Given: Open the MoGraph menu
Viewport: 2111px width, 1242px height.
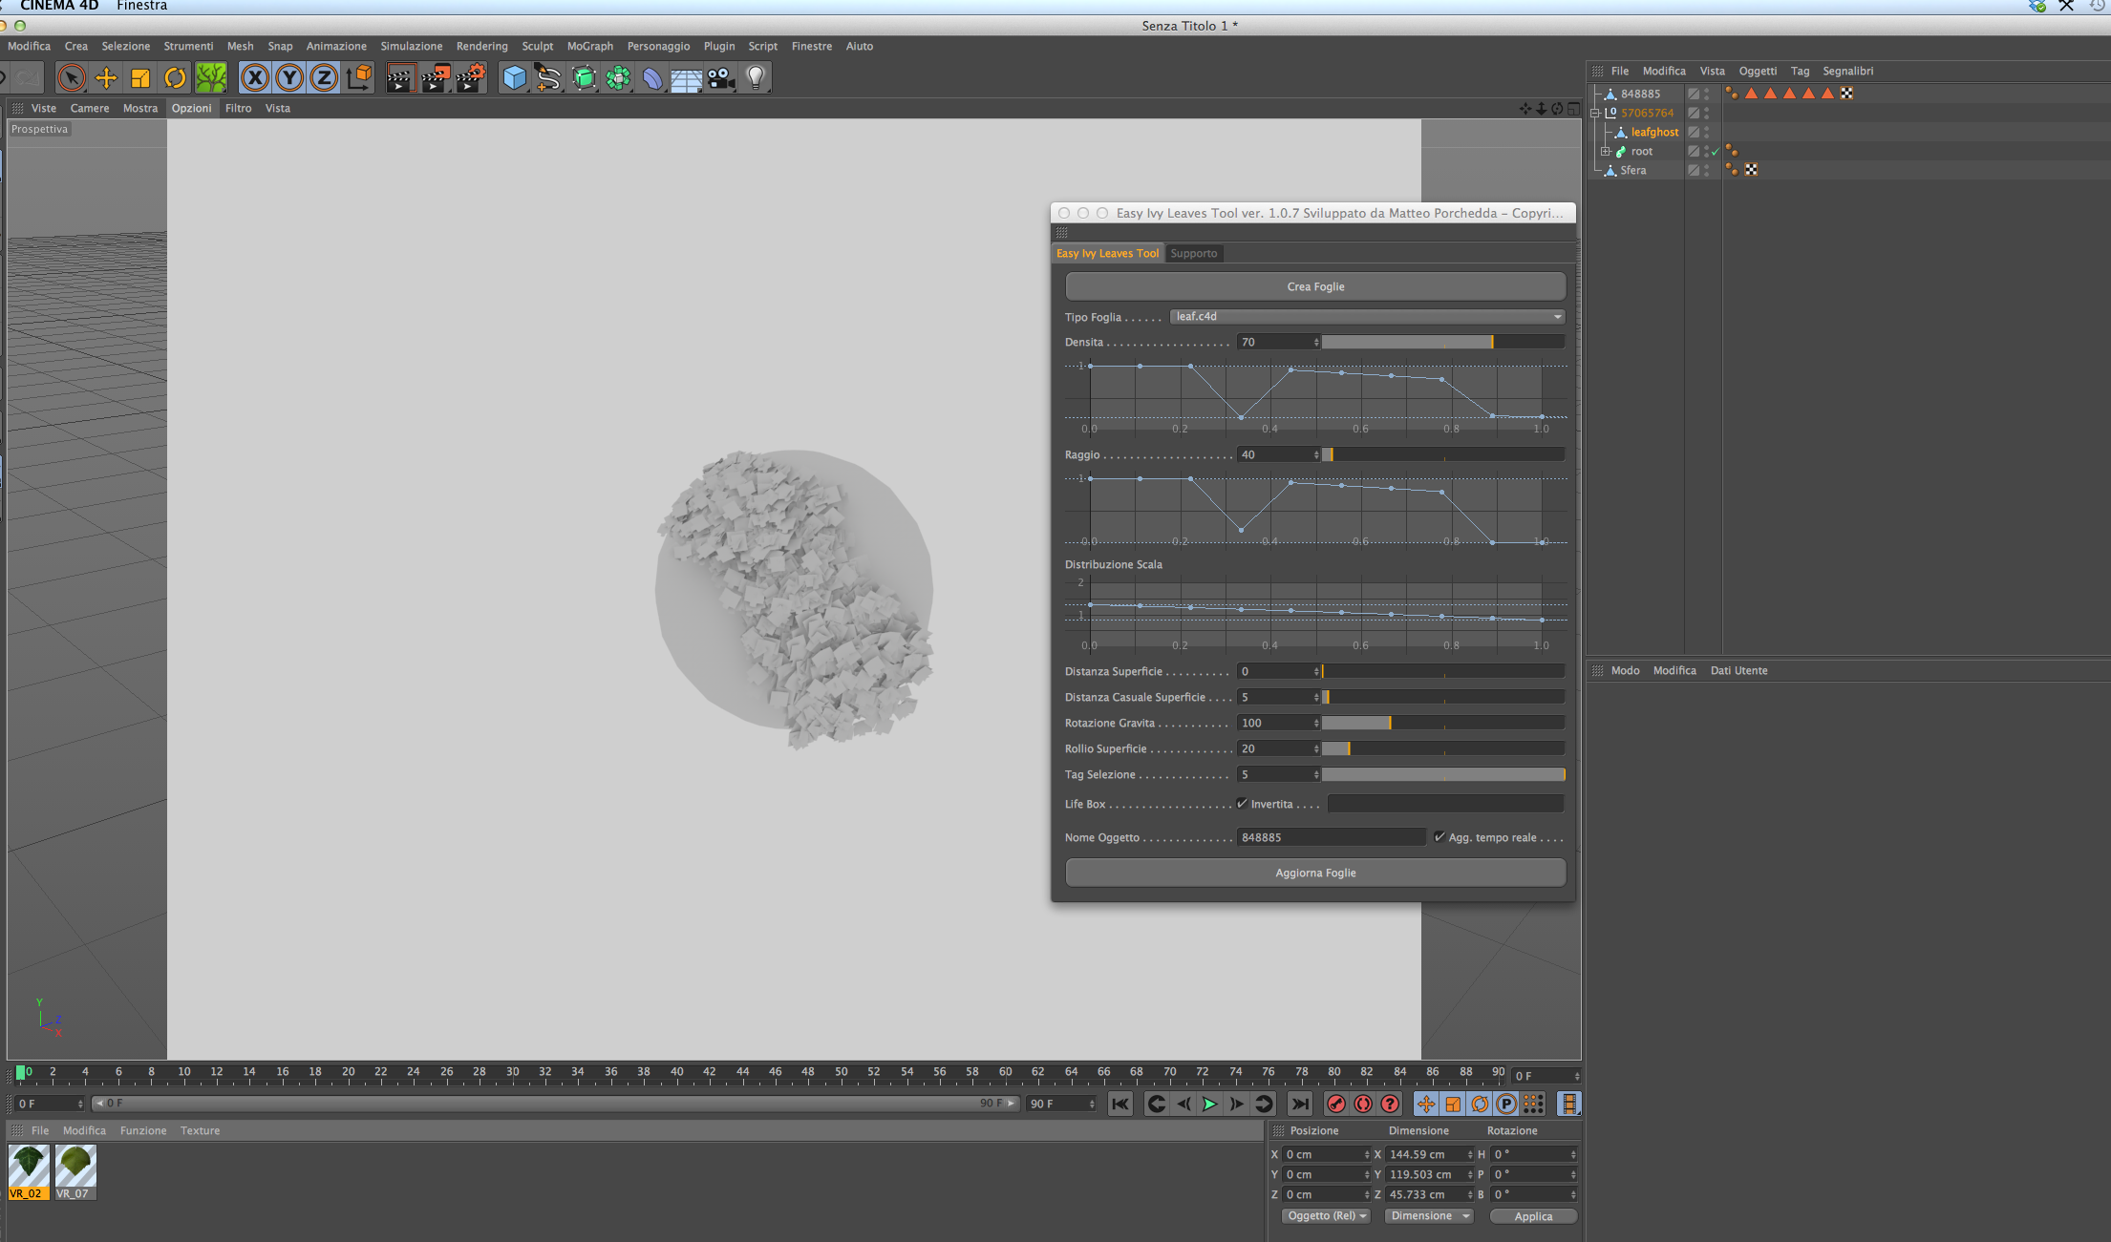Looking at the screenshot, I should click(x=589, y=46).
